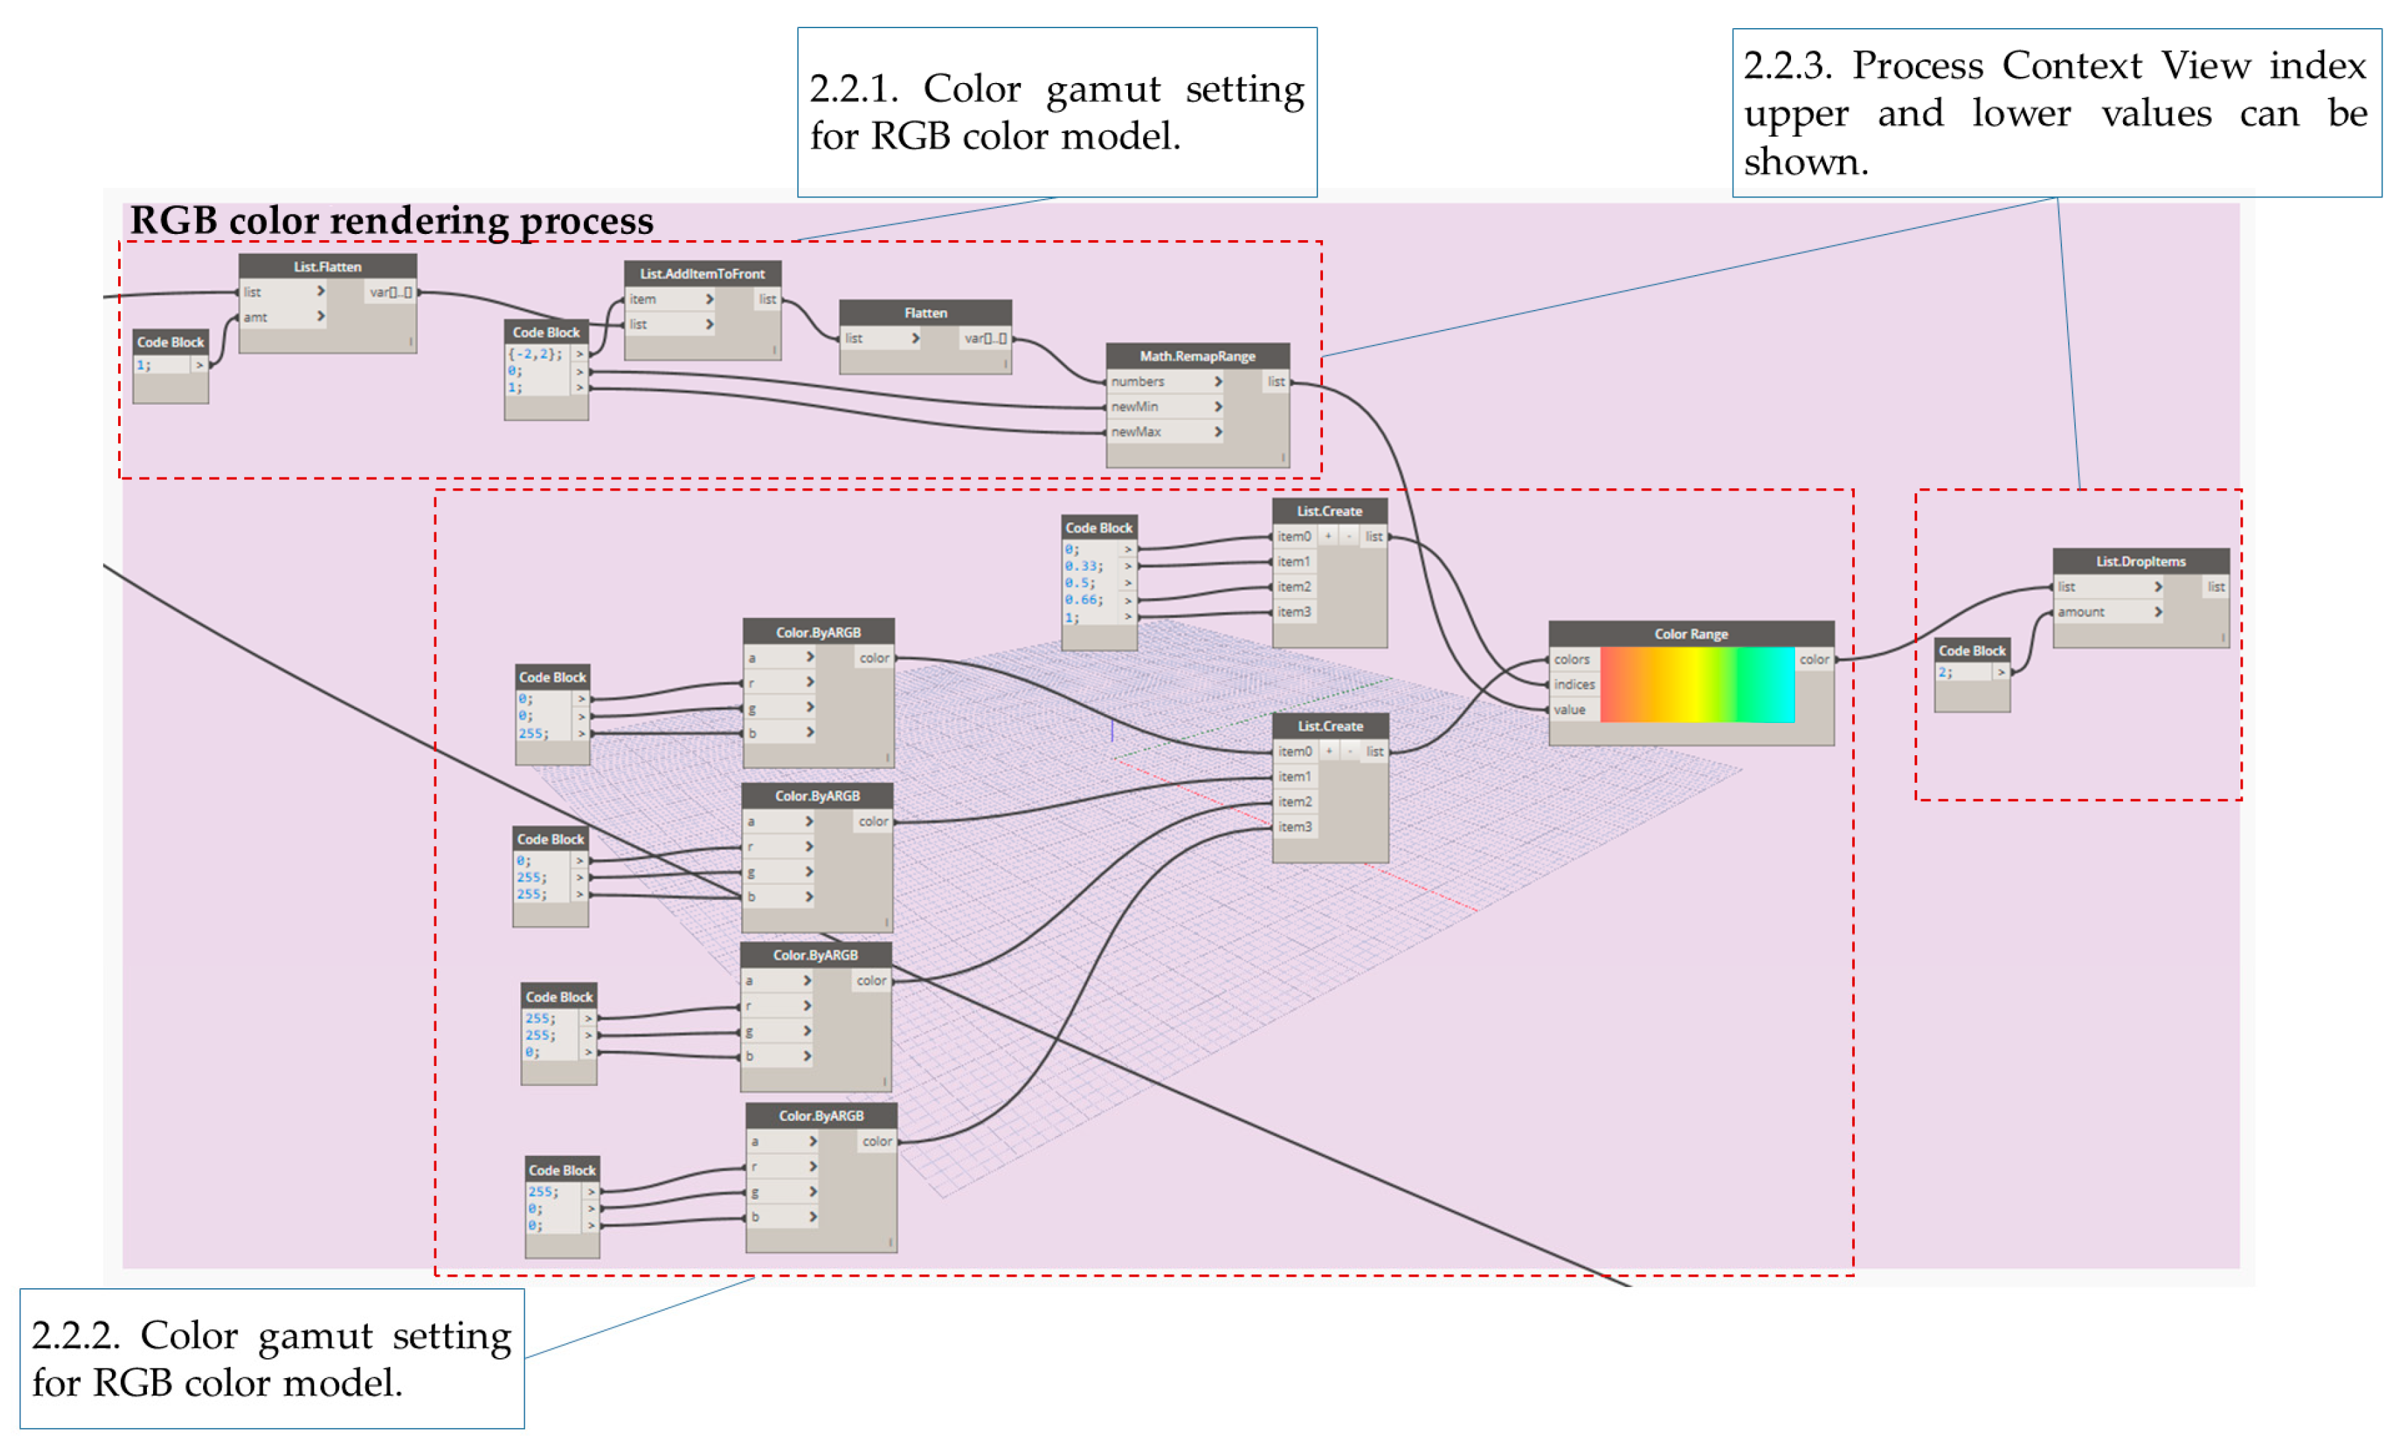Click the amt input port of List.Flatten
Screen dimensions: 2399x1446
click(283, 317)
